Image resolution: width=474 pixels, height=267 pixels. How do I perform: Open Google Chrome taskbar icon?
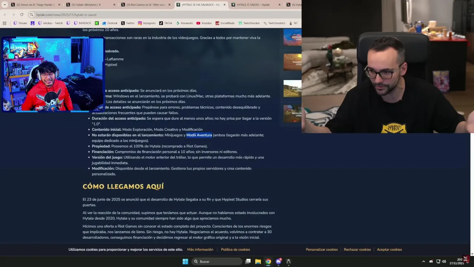268,261
